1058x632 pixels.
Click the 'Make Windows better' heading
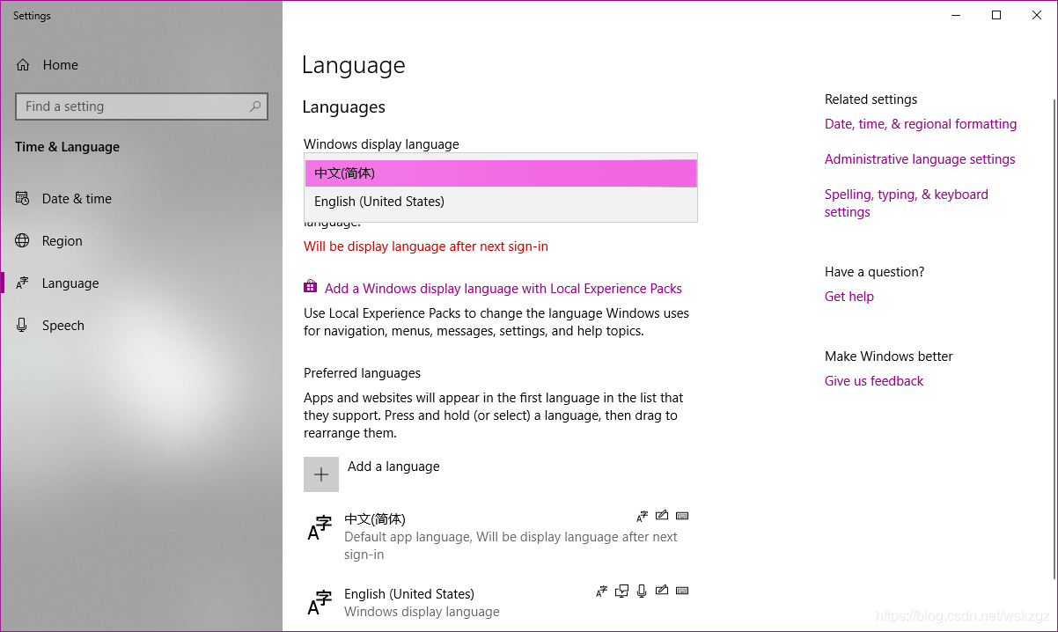pyautogui.click(x=889, y=356)
